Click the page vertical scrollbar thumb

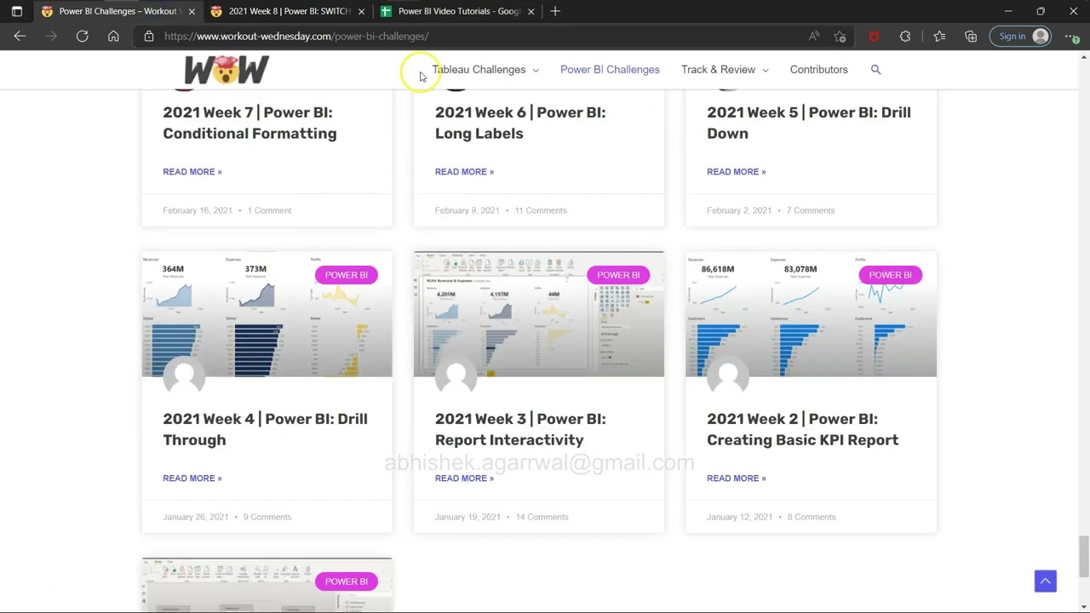click(1084, 556)
